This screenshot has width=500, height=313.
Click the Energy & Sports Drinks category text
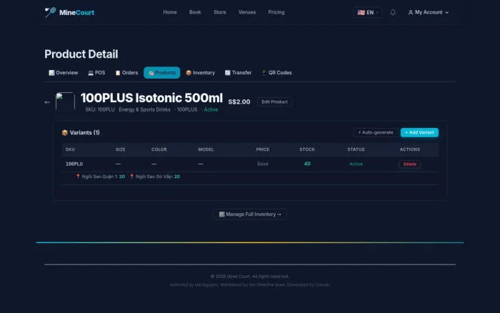(144, 109)
